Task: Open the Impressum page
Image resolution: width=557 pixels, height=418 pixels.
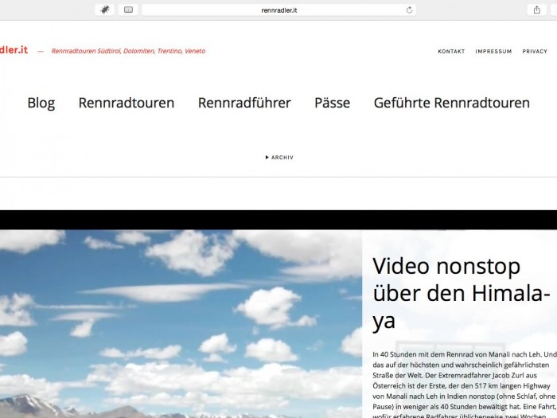Action: tap(493, 51)
